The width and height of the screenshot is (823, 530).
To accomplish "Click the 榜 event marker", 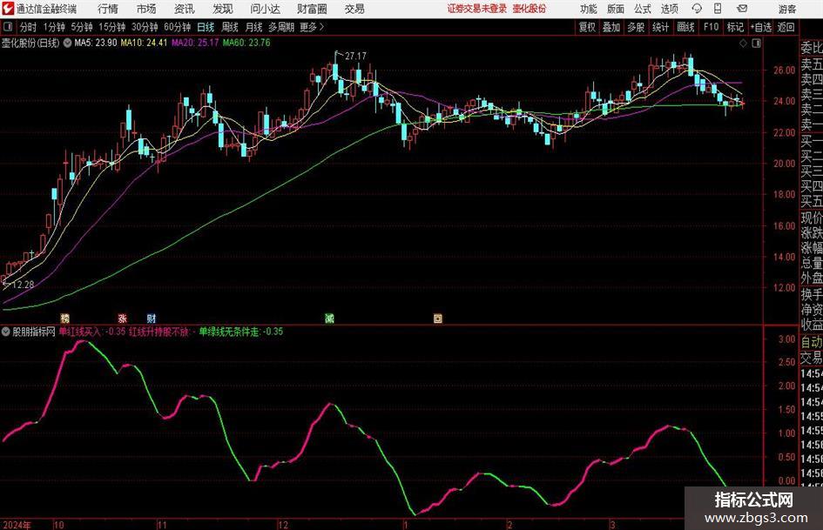I will click(65, 318).
